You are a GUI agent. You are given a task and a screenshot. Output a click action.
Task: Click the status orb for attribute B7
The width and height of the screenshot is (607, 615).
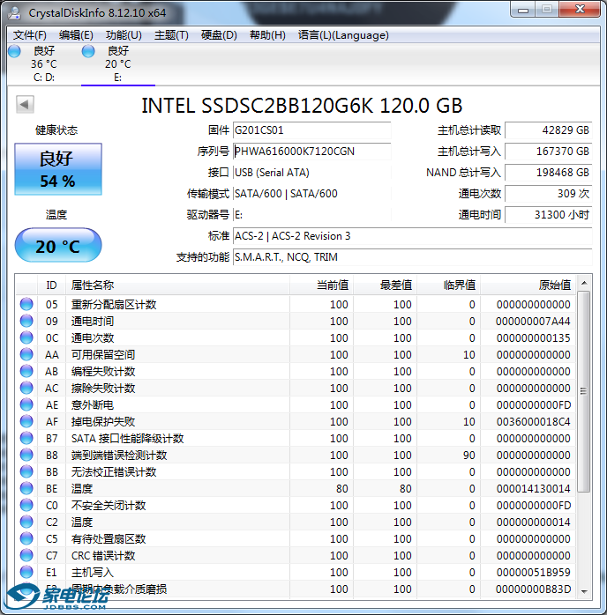click(26, 438)
